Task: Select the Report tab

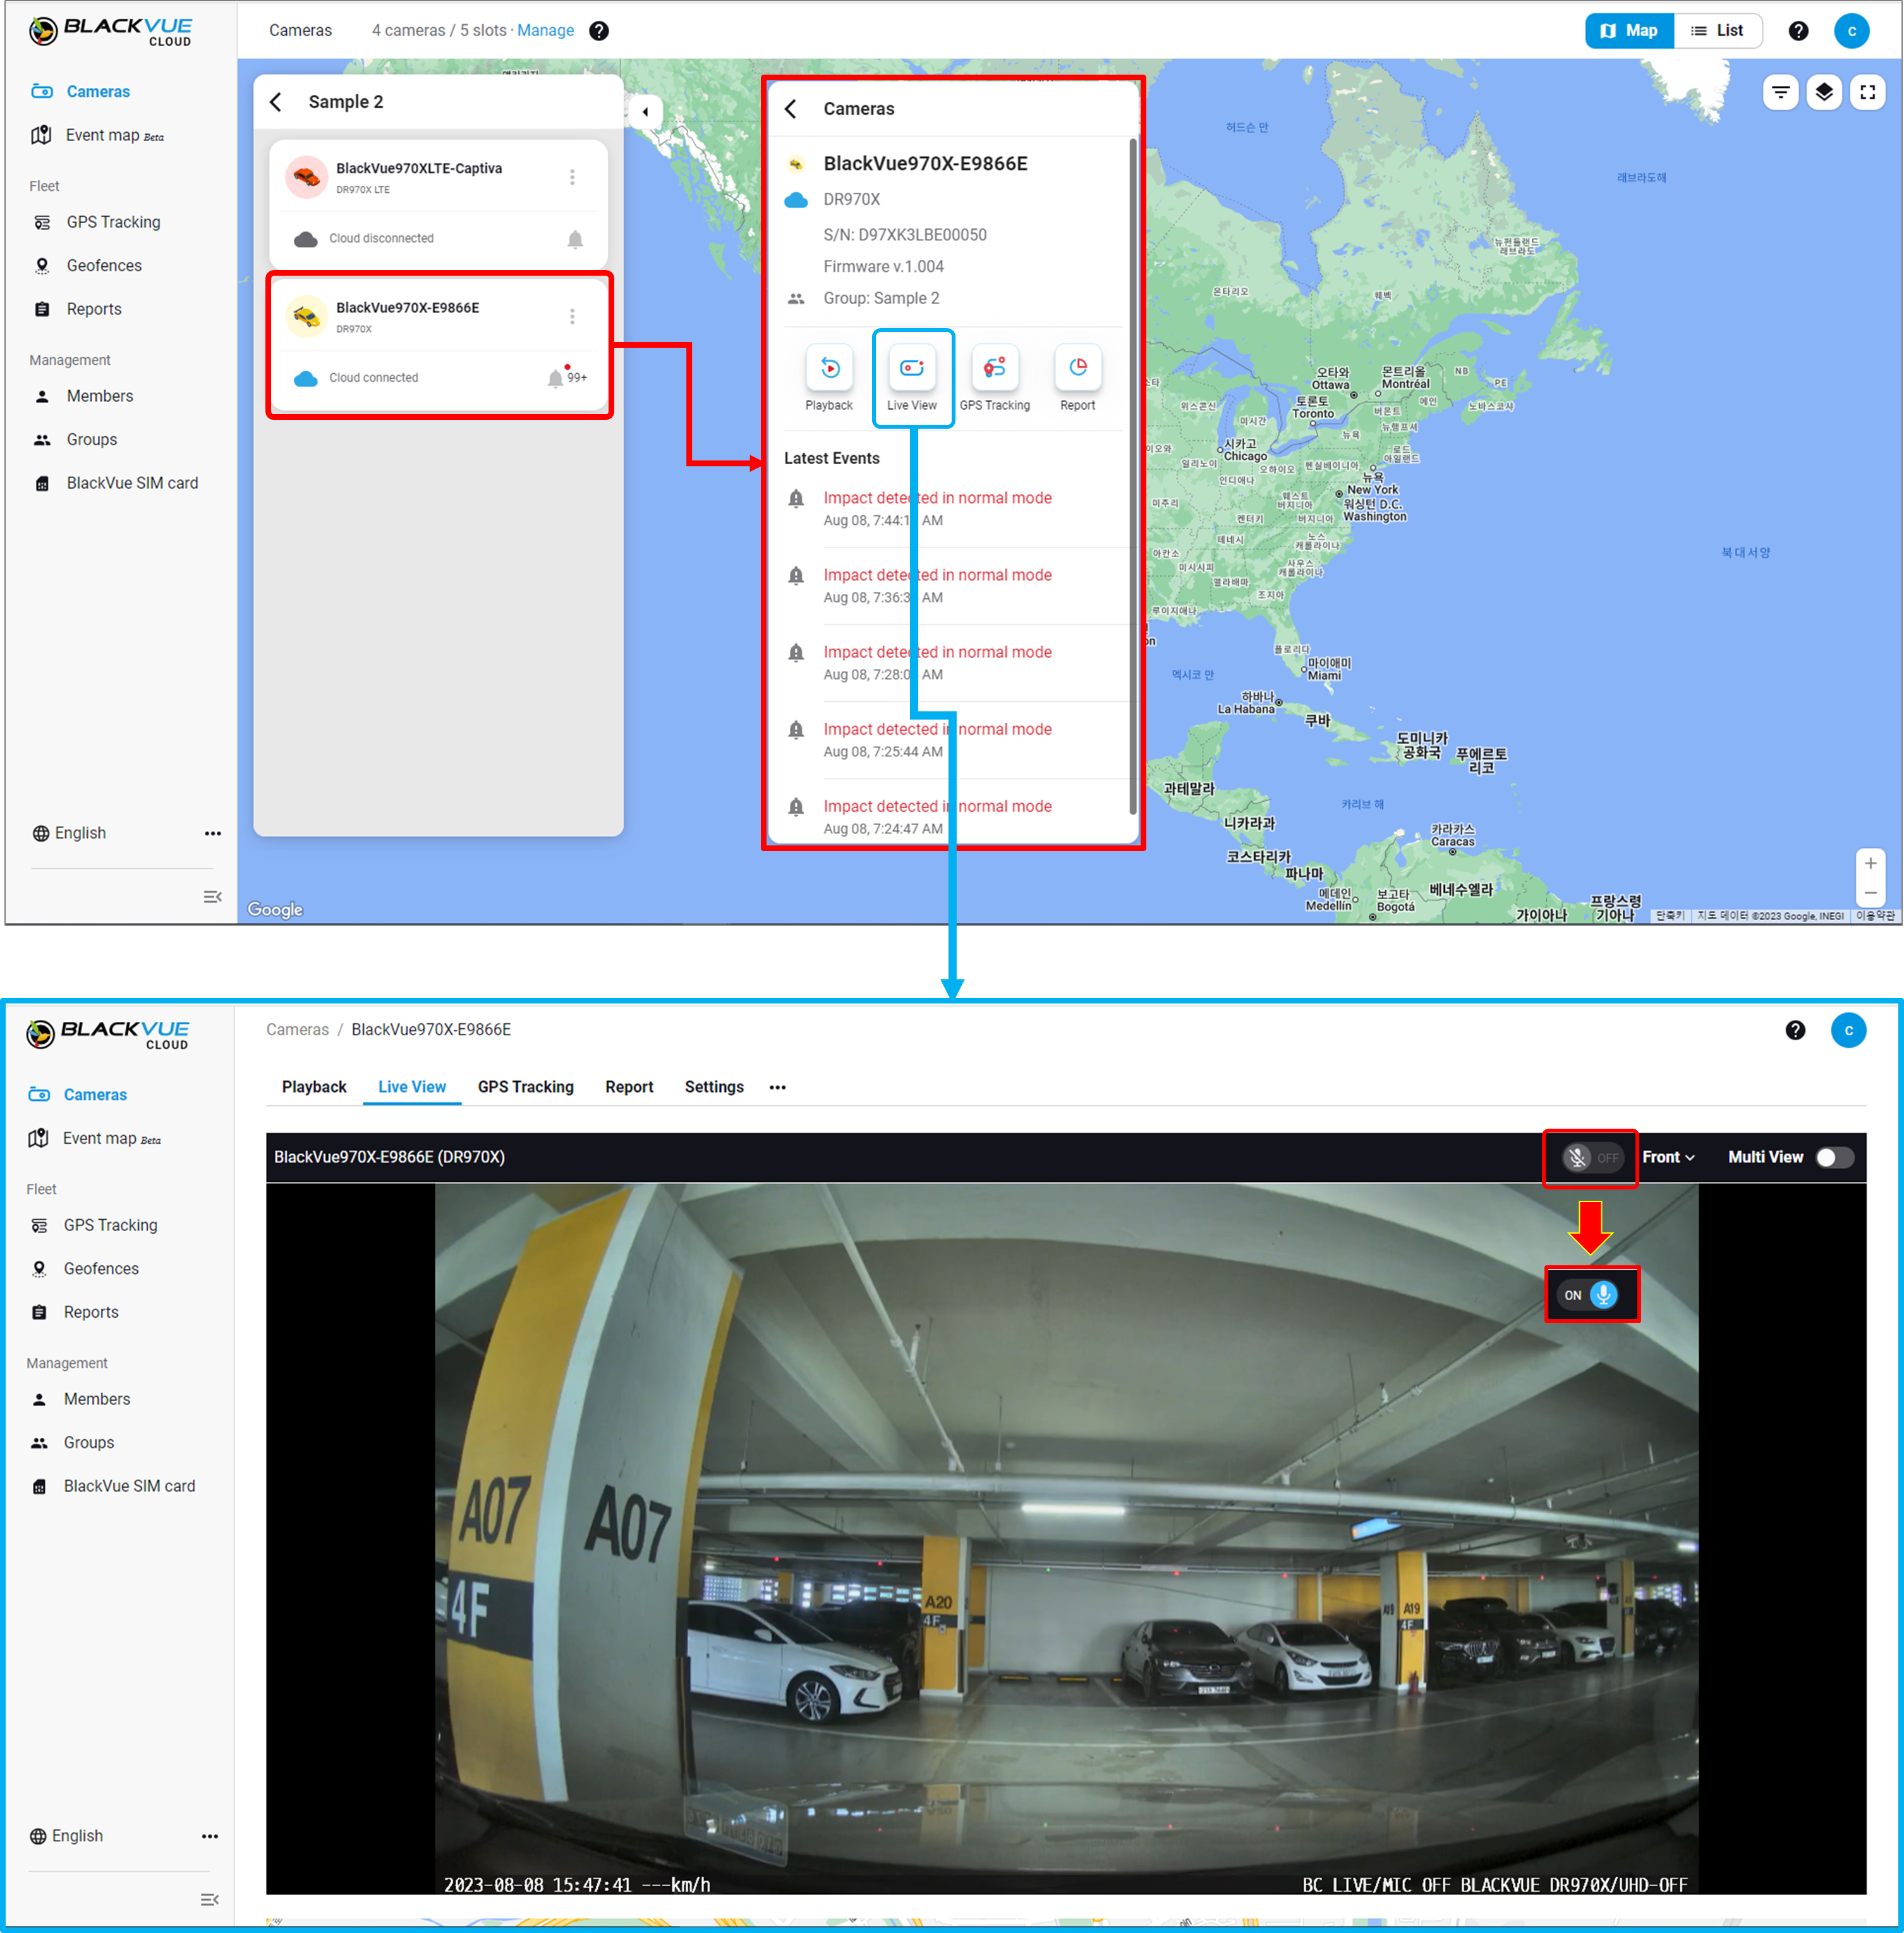Action: 629,1086
